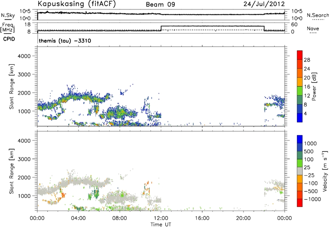This screenshot has height=227, width=329.
Task: Click the 'Power [dB]' colorbar label
Action: pyautogui.click(x=314, y=86)
